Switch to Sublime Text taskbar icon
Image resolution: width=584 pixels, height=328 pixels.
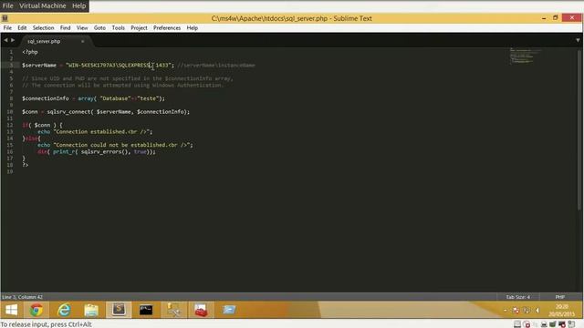(x=119, y=310)
